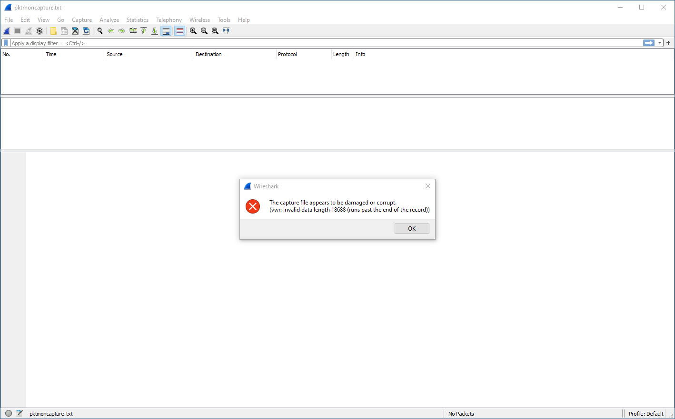The image size is (675, 419).
Task: Open the filter expression history dropdown
Action: click(x=659, y=42)
